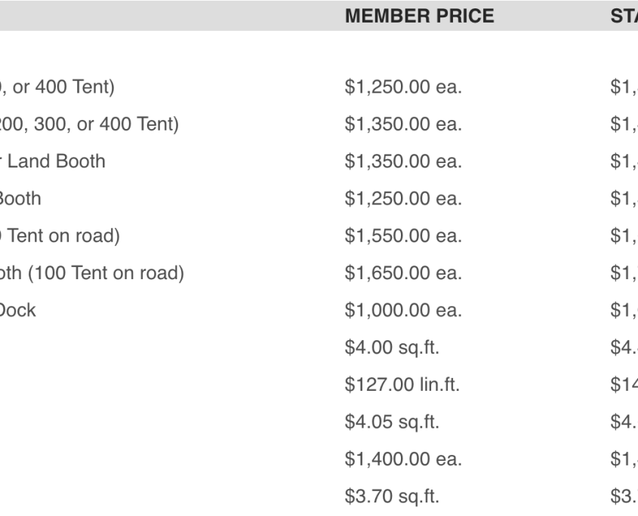
Task: Click the $4.05 sq.ft. price
Action: [392, 422]
